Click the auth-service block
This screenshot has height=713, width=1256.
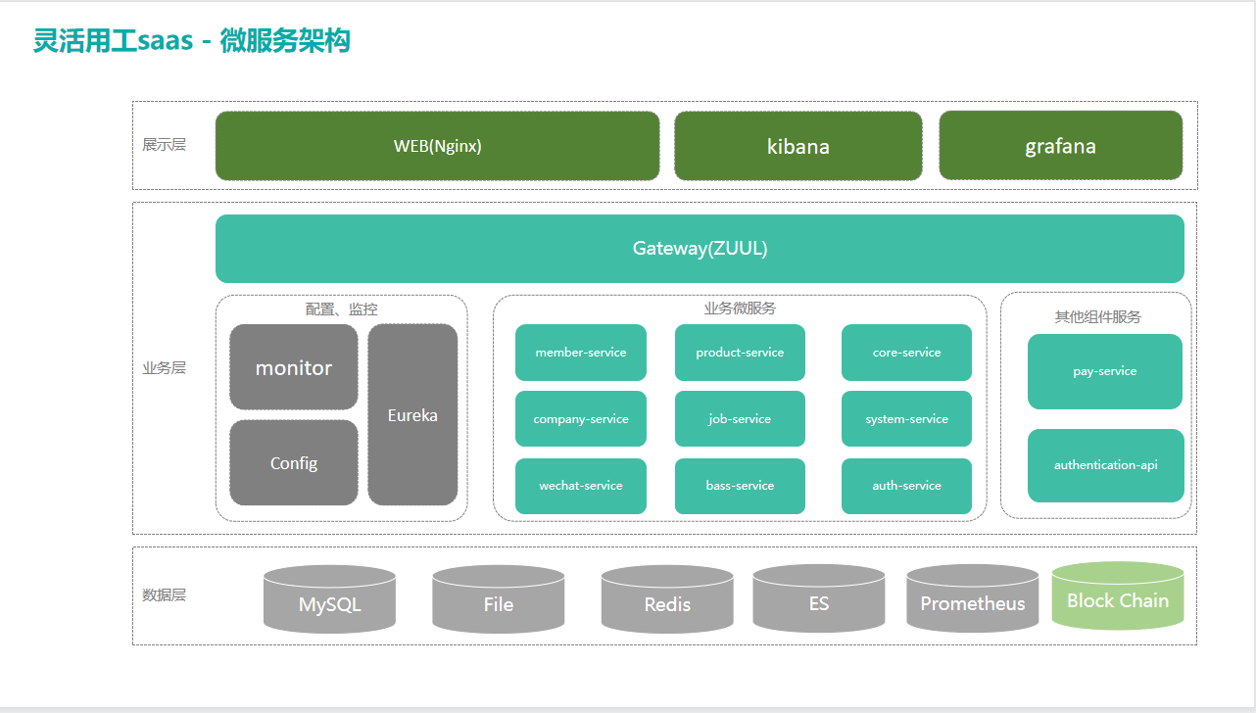tap(906, 486)
